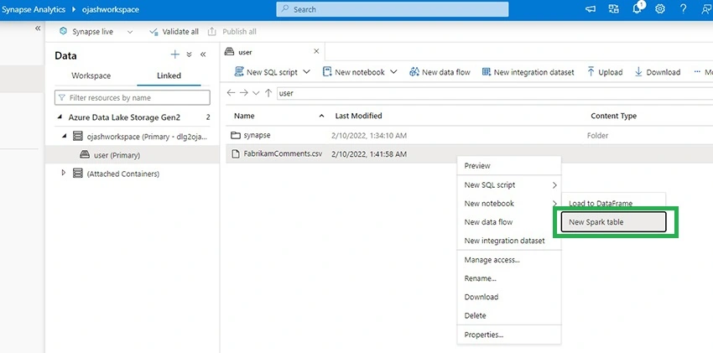Click the Upload toolbar button
Viewport: 713px width, 353px height.
pos(604,72)
